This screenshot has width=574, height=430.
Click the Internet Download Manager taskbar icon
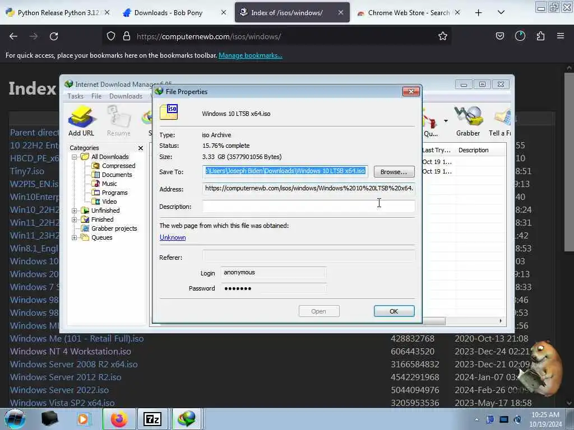tap(186, 419)
